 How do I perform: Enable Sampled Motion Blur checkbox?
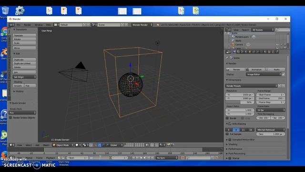point(230,140)
